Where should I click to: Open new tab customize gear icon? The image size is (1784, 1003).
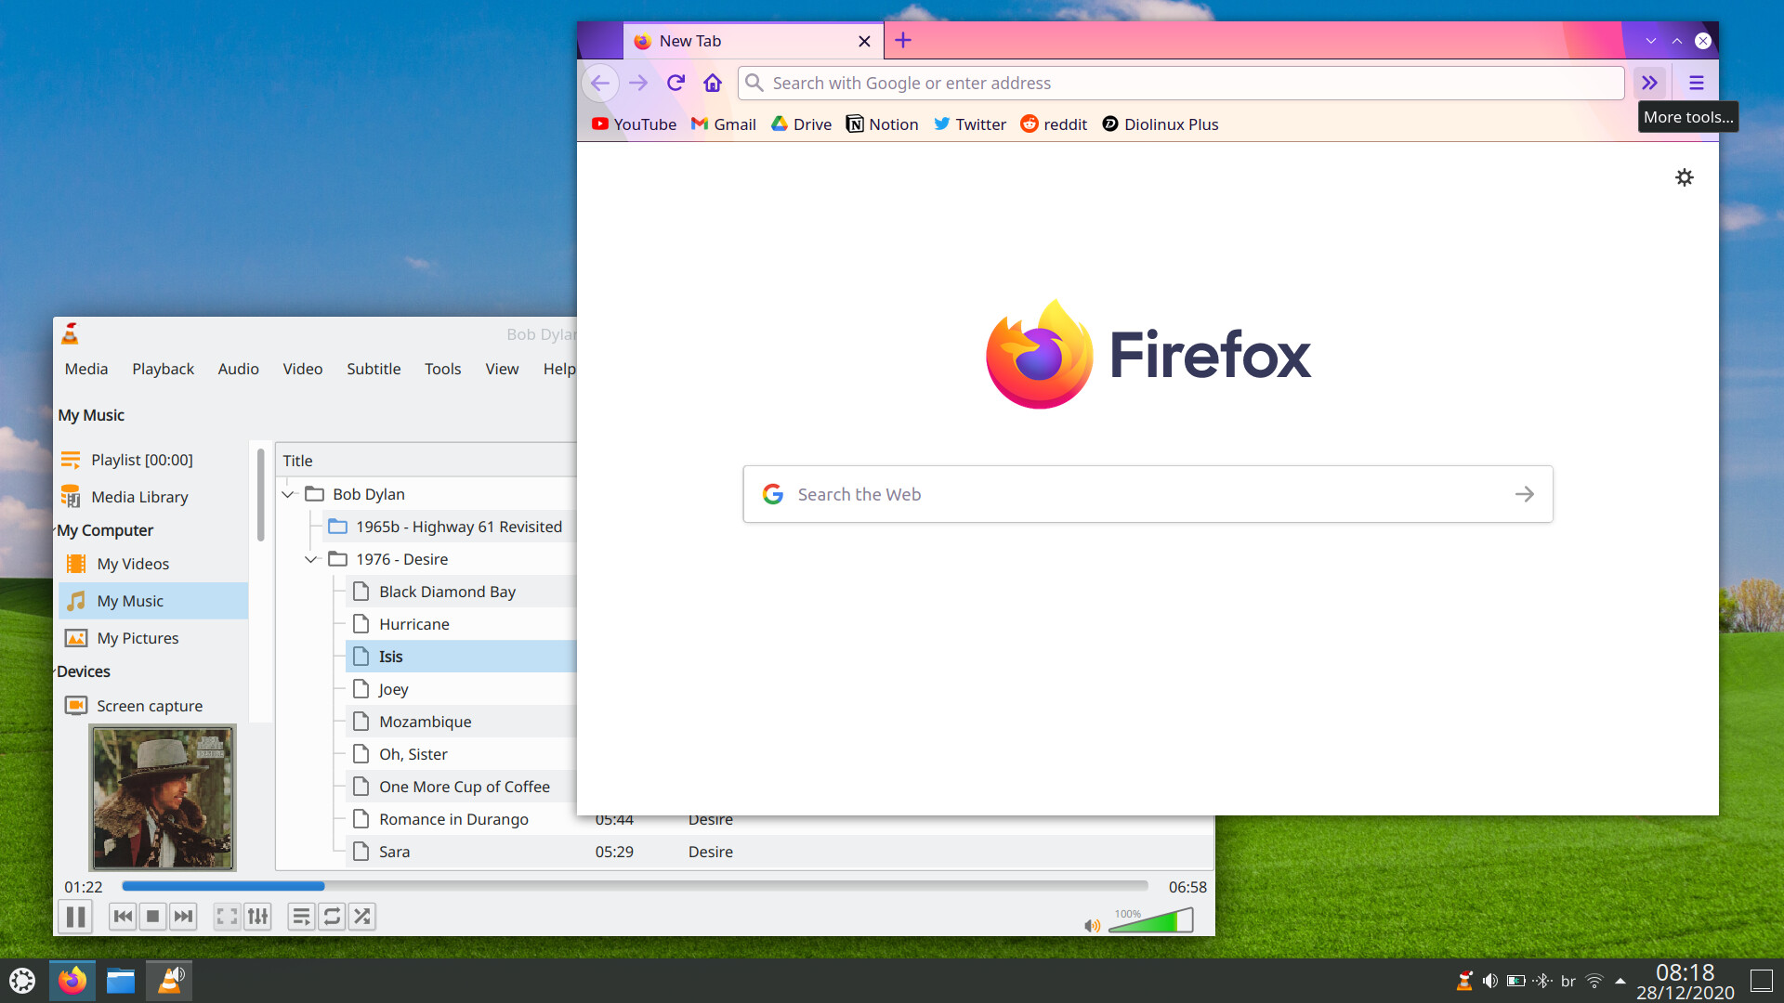[x=1684, y=177]
